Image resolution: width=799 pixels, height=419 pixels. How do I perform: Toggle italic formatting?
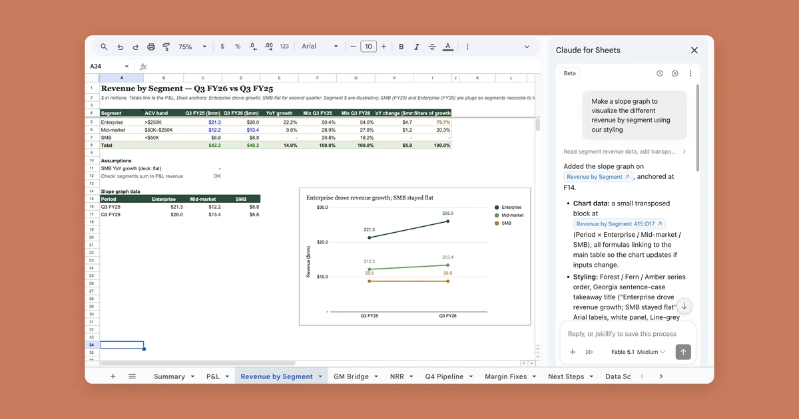point(417,47)
